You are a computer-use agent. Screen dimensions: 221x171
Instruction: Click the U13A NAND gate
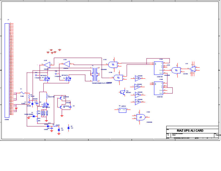176,70
